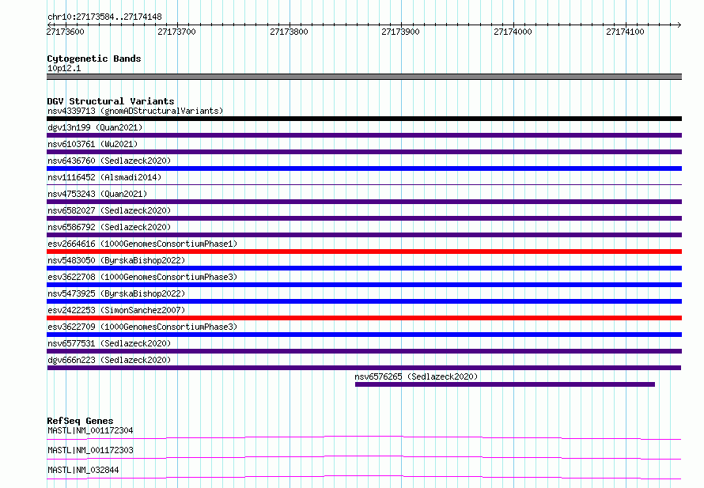Screen dimensions: 704x488
Task: Open dgv666n223 (Sedlazeck2020) label
Action: [109, 360]
